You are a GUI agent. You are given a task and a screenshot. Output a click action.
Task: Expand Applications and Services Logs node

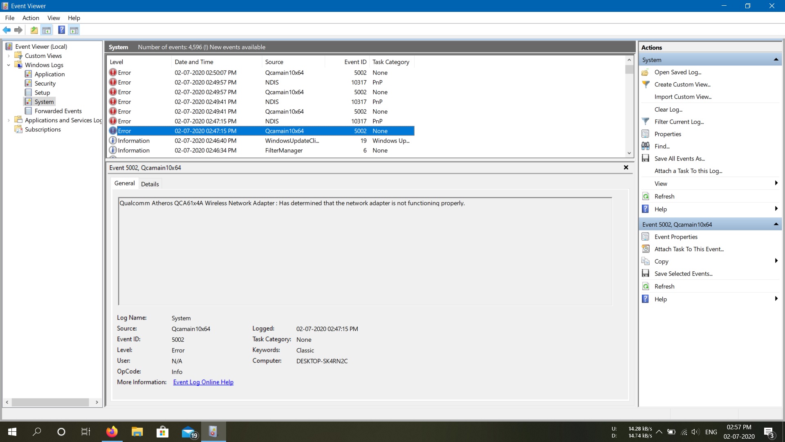(9, 120)
